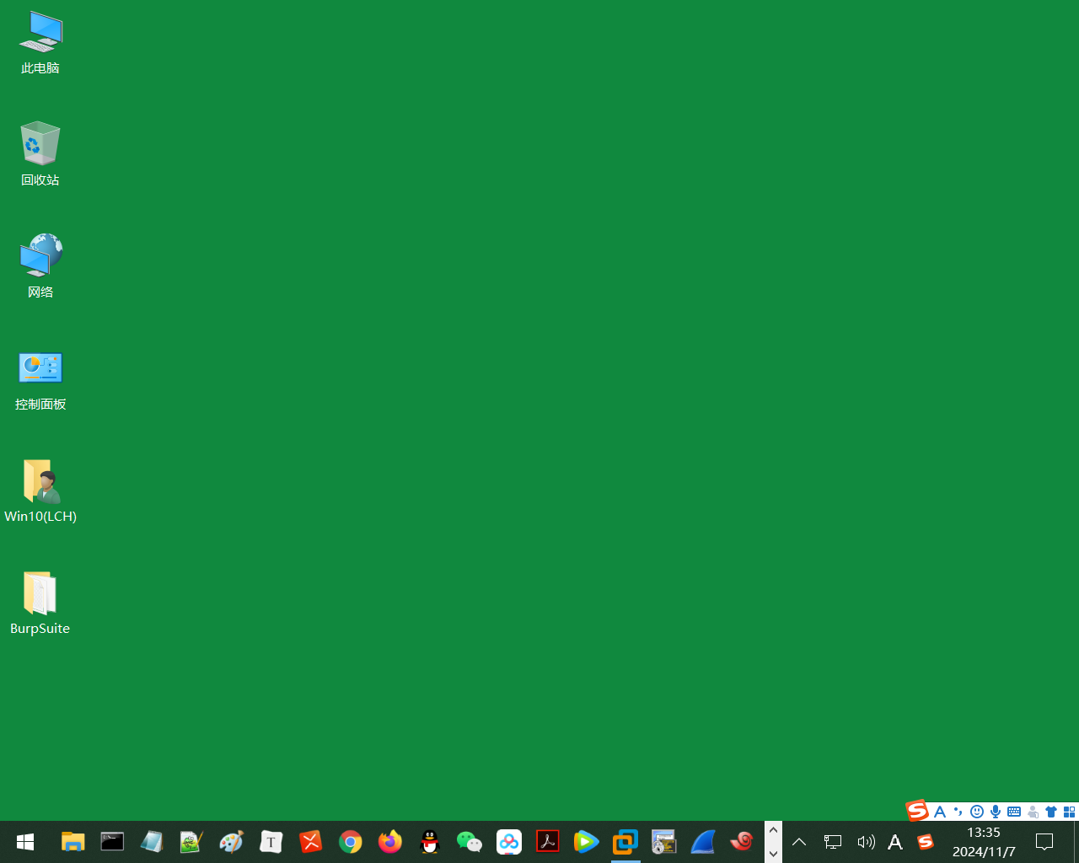Open WeChat from the taskbar
Image resolution: width=1079 pixels, height=863 pixels.
click(x=469, y=842)
